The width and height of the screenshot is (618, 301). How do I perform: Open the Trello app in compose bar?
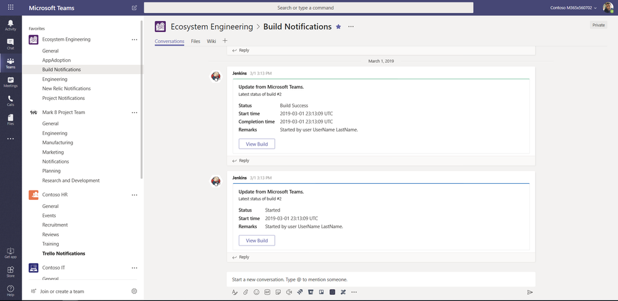click(321, 292)
